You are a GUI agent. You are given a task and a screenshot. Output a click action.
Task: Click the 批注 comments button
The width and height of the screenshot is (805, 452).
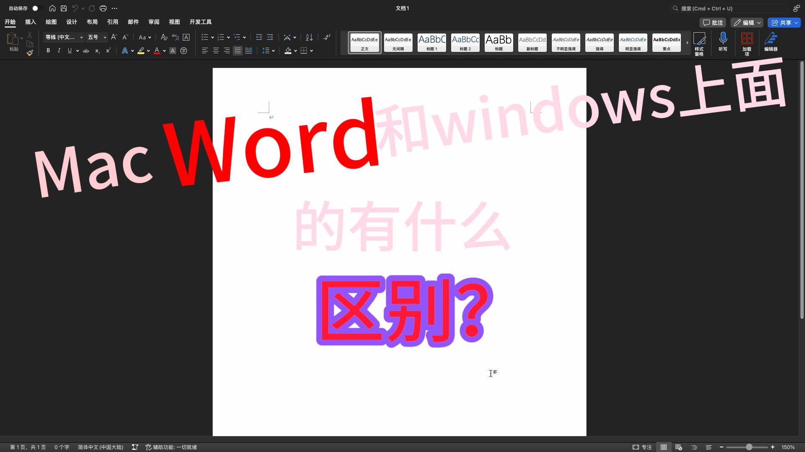click(713, 23)
